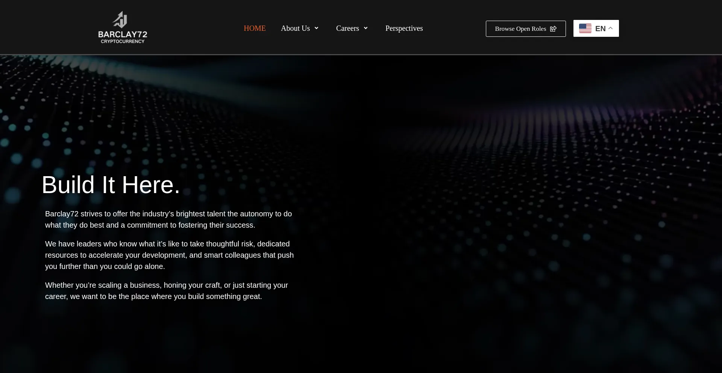The image size is (722, 373).
Task: Expand the Careers chevron arrow
Action: (x=366, y=28)
